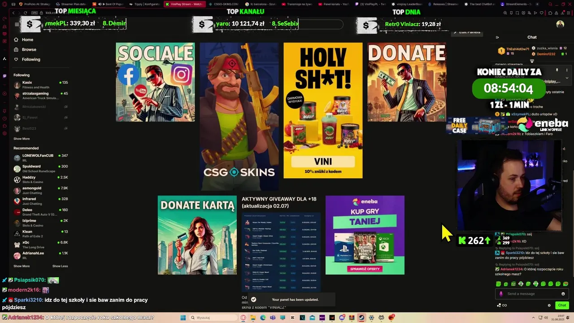Open recommended channel AdrianahLee
Image resolution: width=574 pixels, height=323 pixels.
click(x=40, y=255)
